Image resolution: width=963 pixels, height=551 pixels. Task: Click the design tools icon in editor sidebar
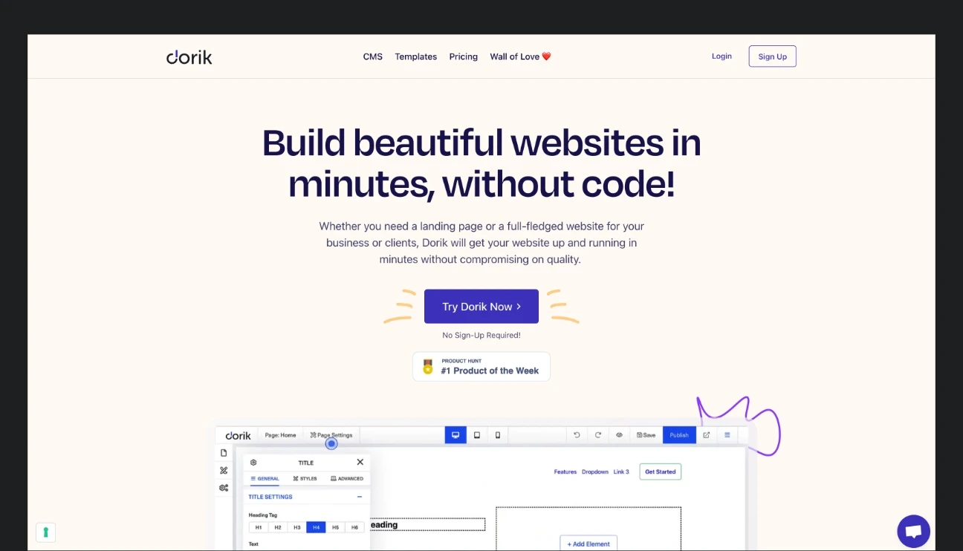point(224,470)
